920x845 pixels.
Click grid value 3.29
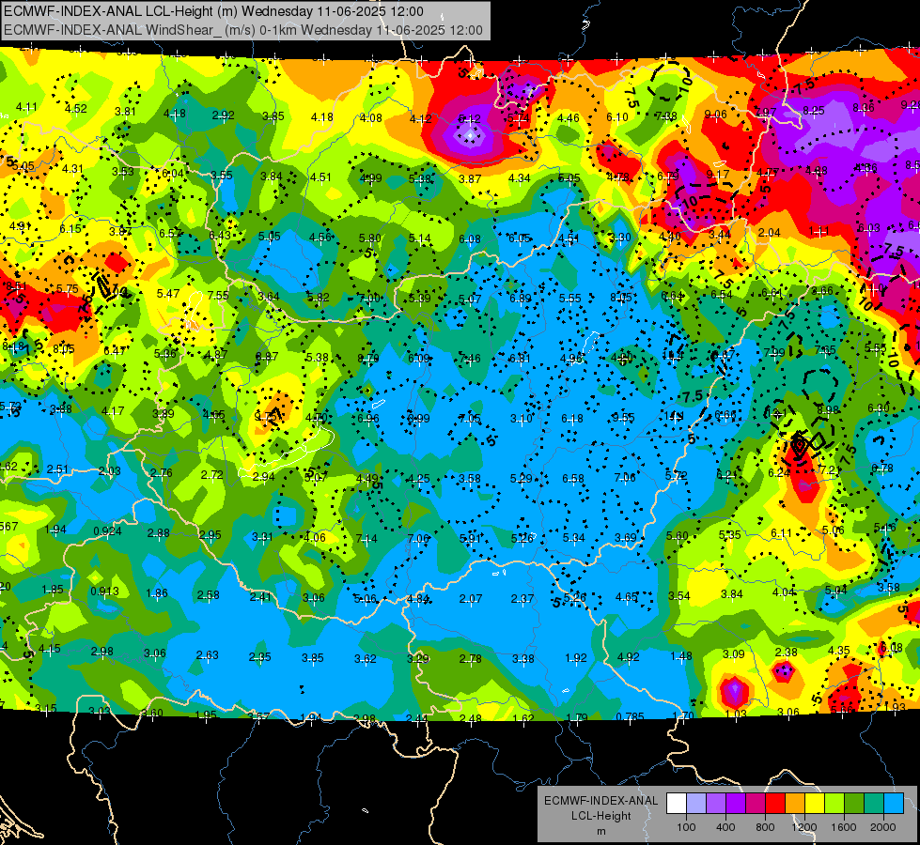[x=418, y=658]
